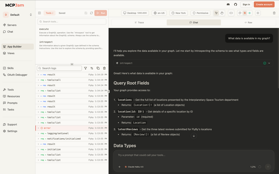Screen dimensions: 279x174
Task: Enable the hand interaction tool
Action: click(x=222, y=13)
